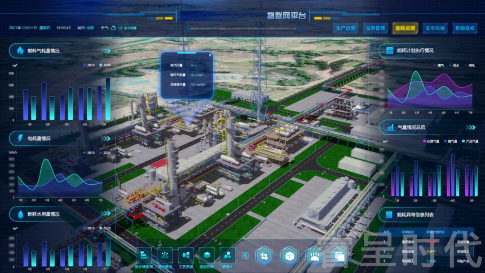Click the 3D cube hexagon icon
Viewport: 485px width, 273px height.
pyautogui.click(x=289, y=256)
